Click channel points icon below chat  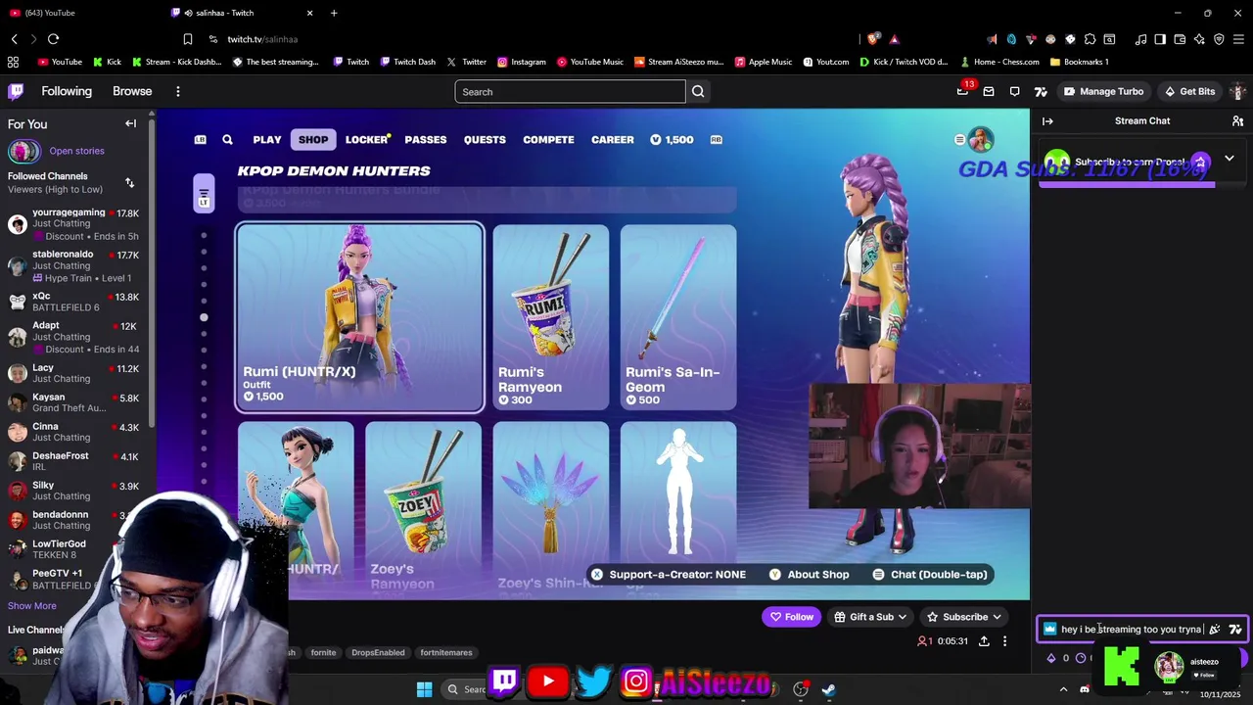[x=1081, y=658]
